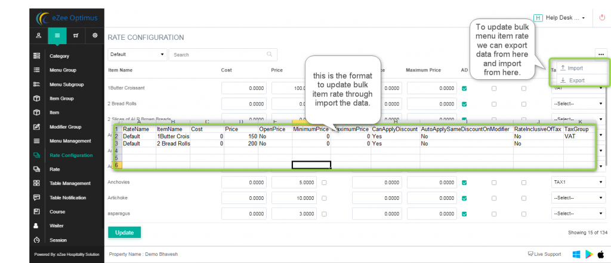Click the Course sidebar icon
Screen dimensions: 611x263
point(36,212)
